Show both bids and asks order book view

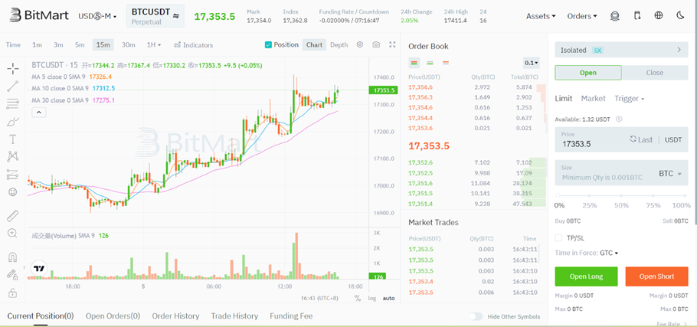tap(414, 63)
